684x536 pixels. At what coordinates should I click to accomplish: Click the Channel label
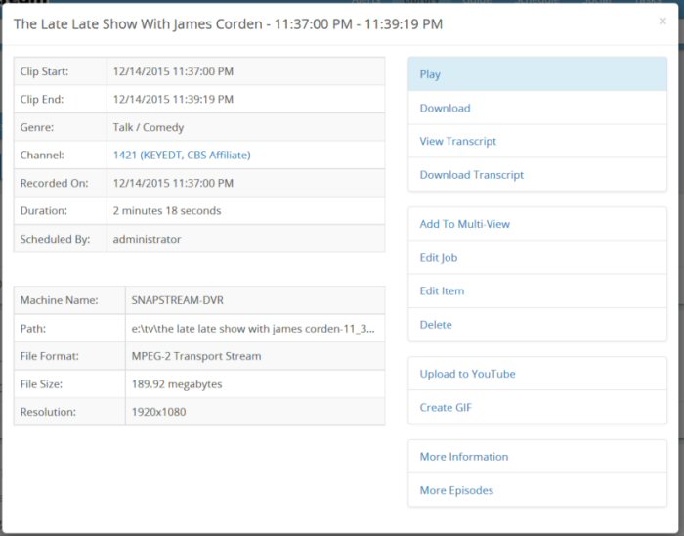[x=42, y=155]
